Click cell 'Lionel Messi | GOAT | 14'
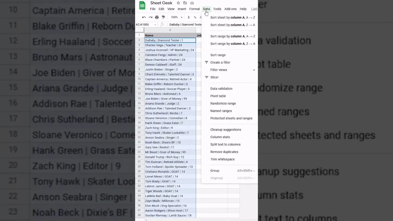 (170, 176)
